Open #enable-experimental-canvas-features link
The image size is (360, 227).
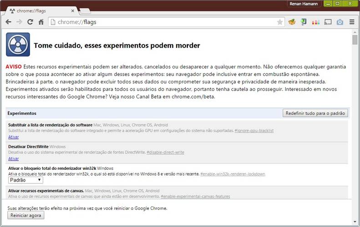(x=195, y=197)
